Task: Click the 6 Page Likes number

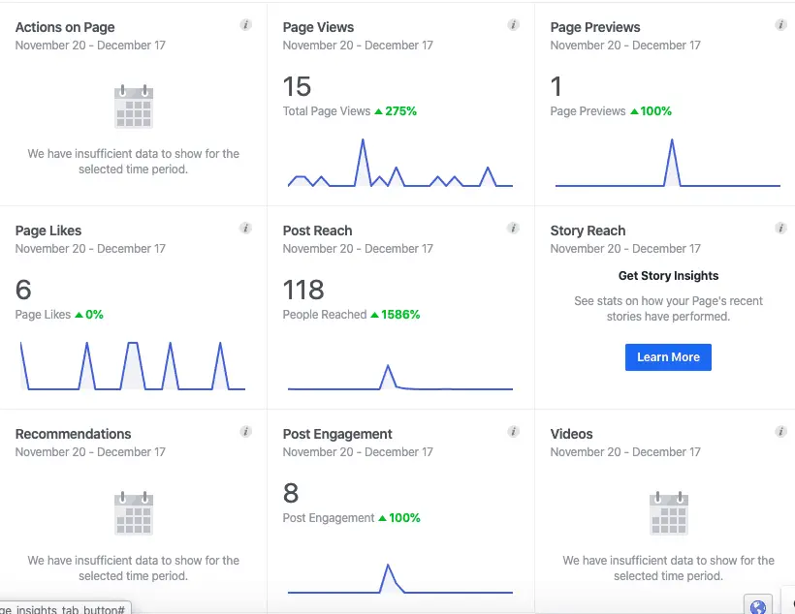Action: click(x=23, y=290)
